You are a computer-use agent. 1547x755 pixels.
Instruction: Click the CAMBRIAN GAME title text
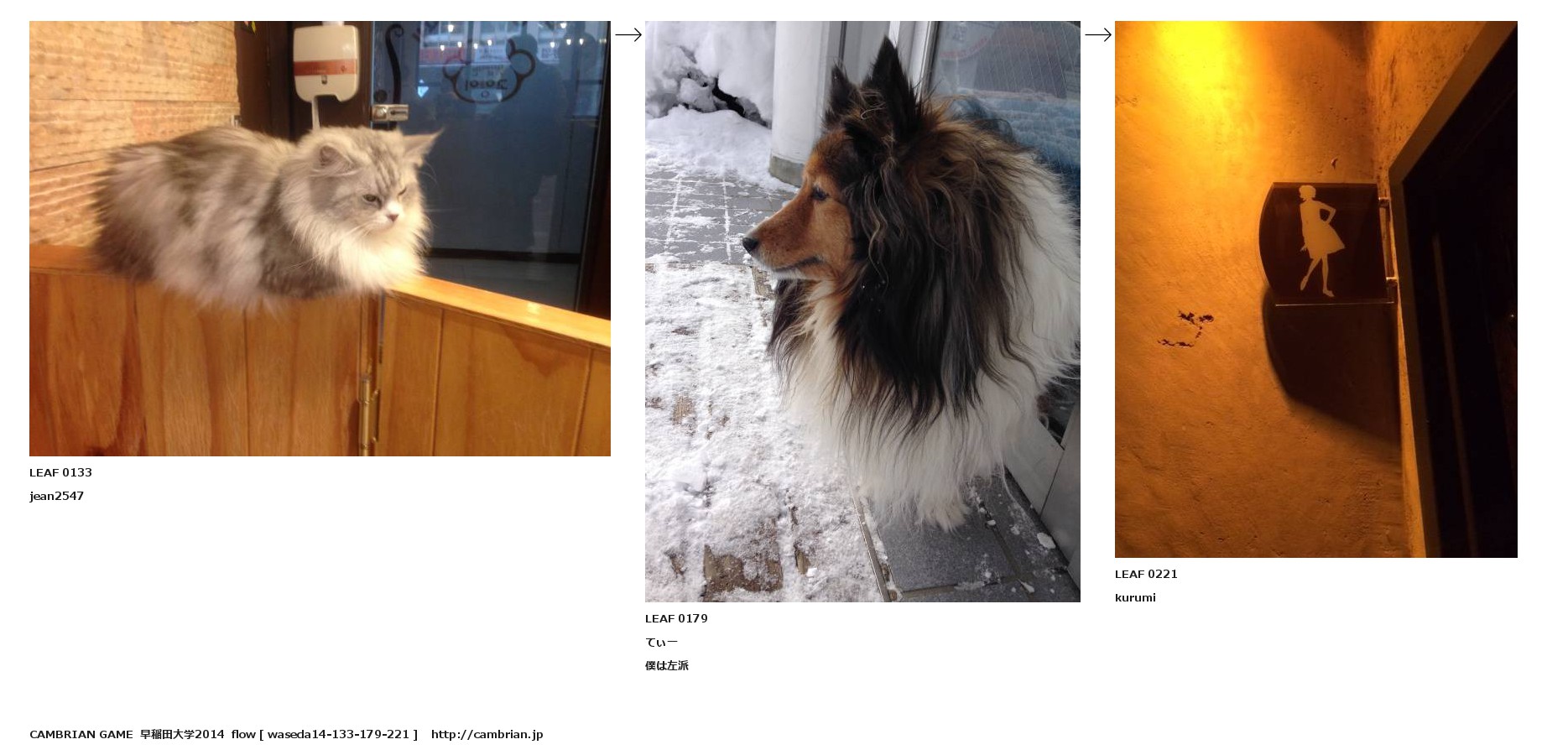click(81, 734)
